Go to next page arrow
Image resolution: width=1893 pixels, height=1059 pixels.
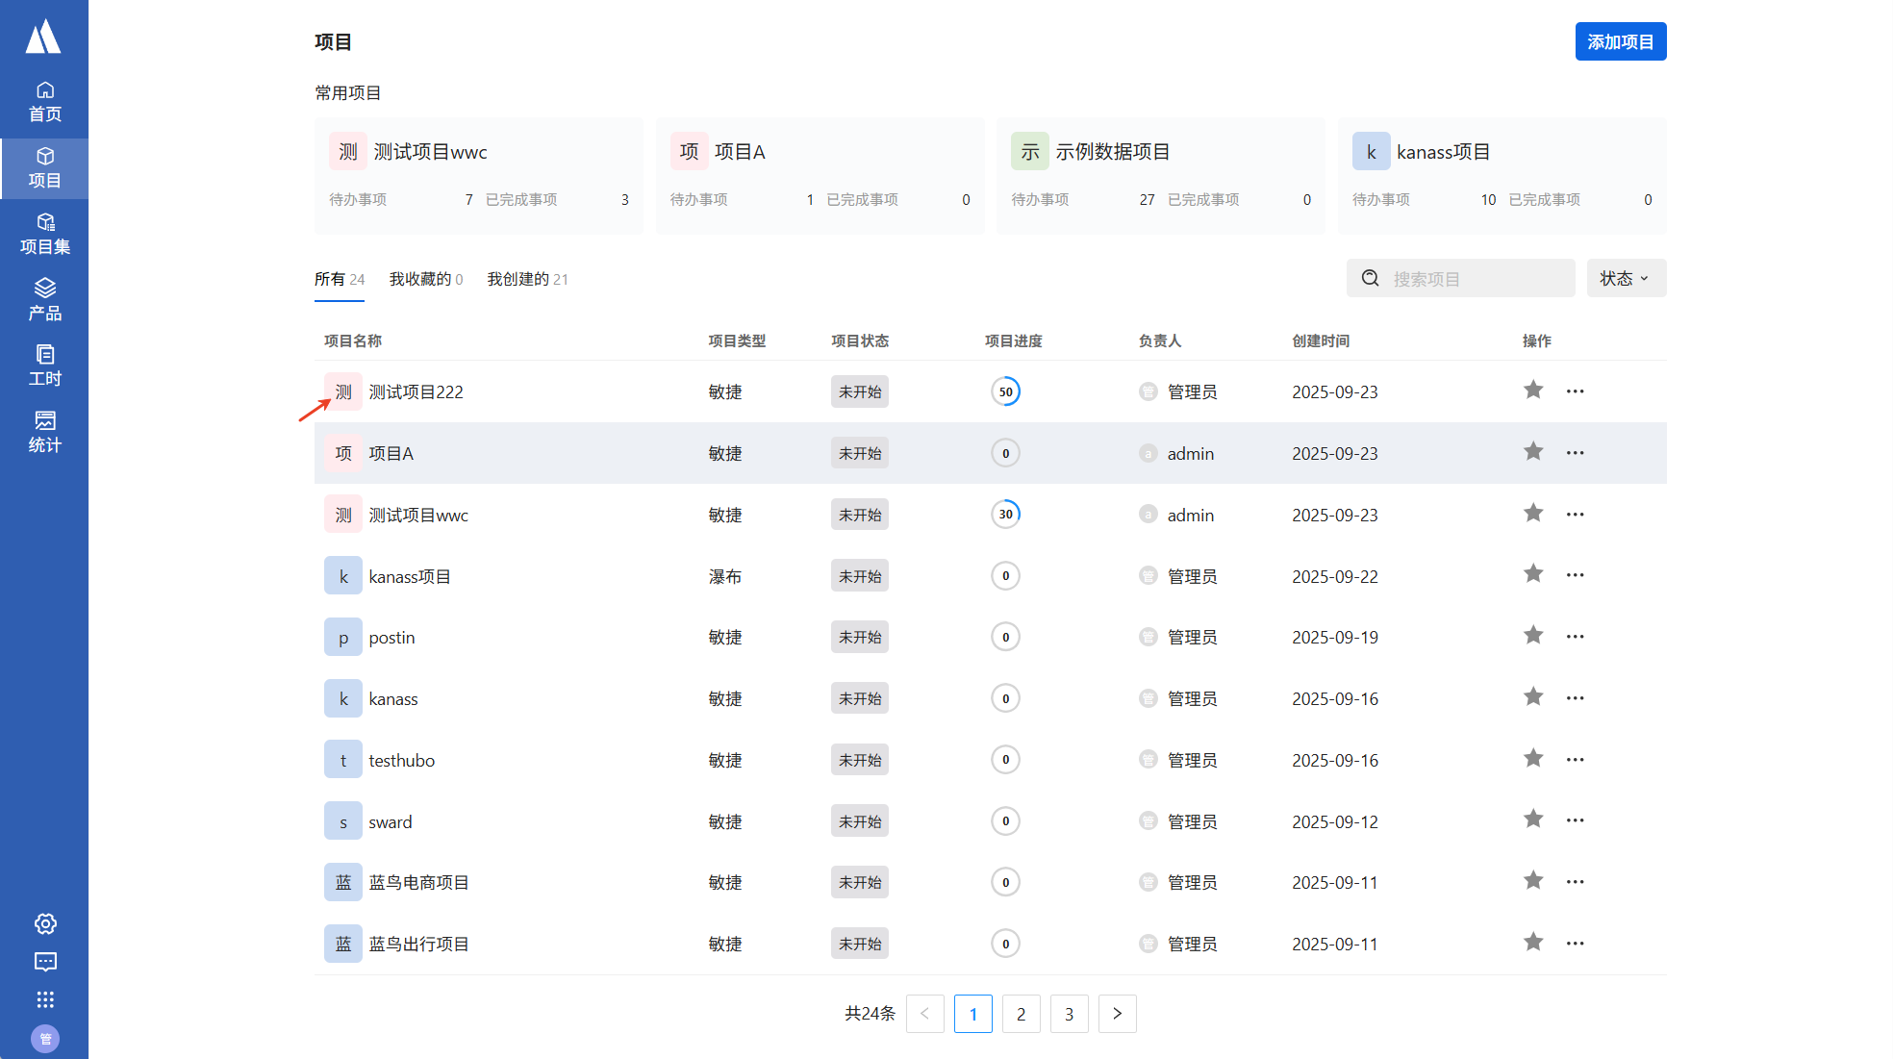[x=1117, y=1014]
